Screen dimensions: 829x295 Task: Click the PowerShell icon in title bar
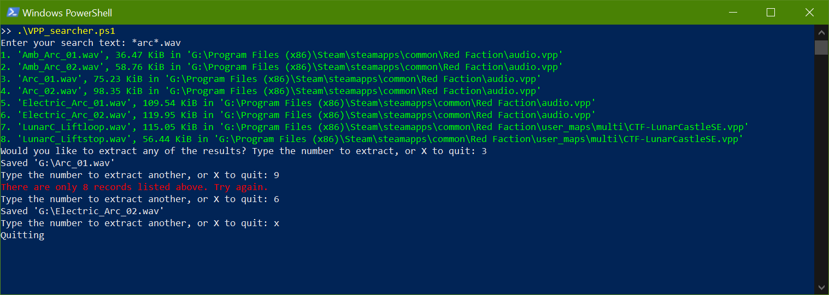coord(12,12)
